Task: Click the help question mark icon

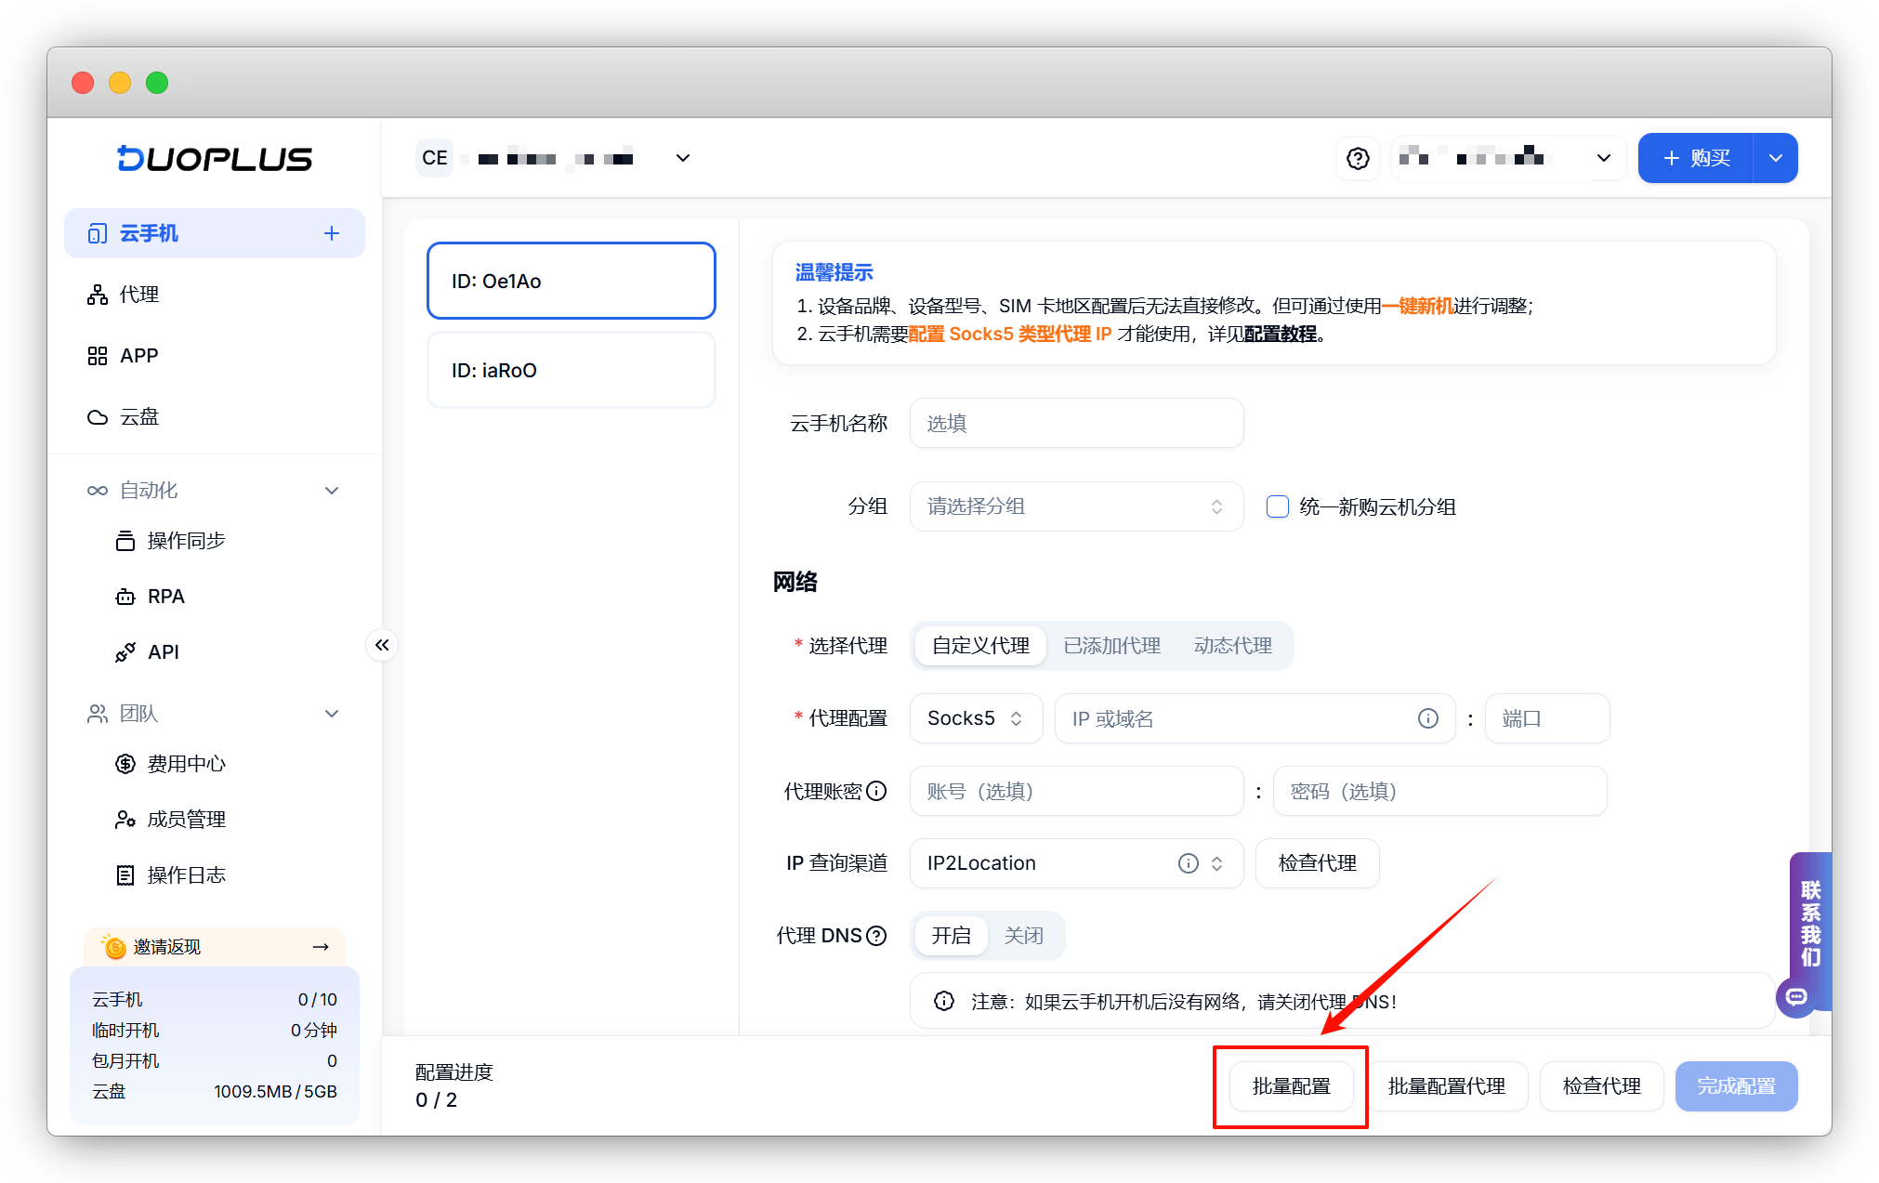Action: pyautogui.click(x=1358, y=158)
